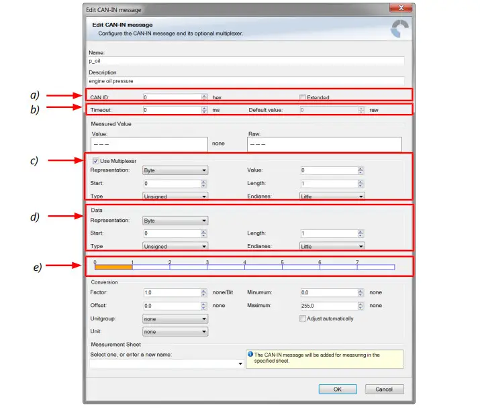Open the multiplexer Endianes Little dropdown
This screenshot has height=411, width=480.
[x=332, y=196]
